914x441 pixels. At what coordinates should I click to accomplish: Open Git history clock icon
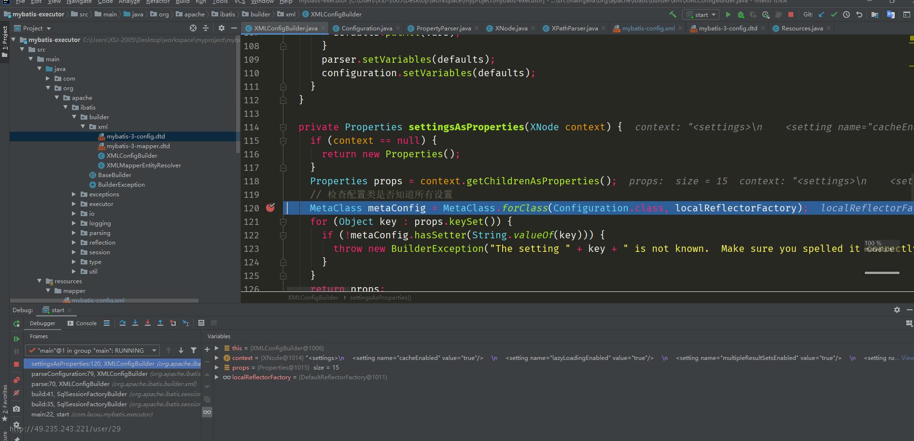tap(846, 14)
